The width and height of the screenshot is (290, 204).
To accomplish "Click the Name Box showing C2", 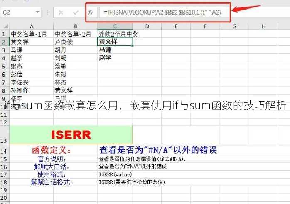I will pos(20,12).
